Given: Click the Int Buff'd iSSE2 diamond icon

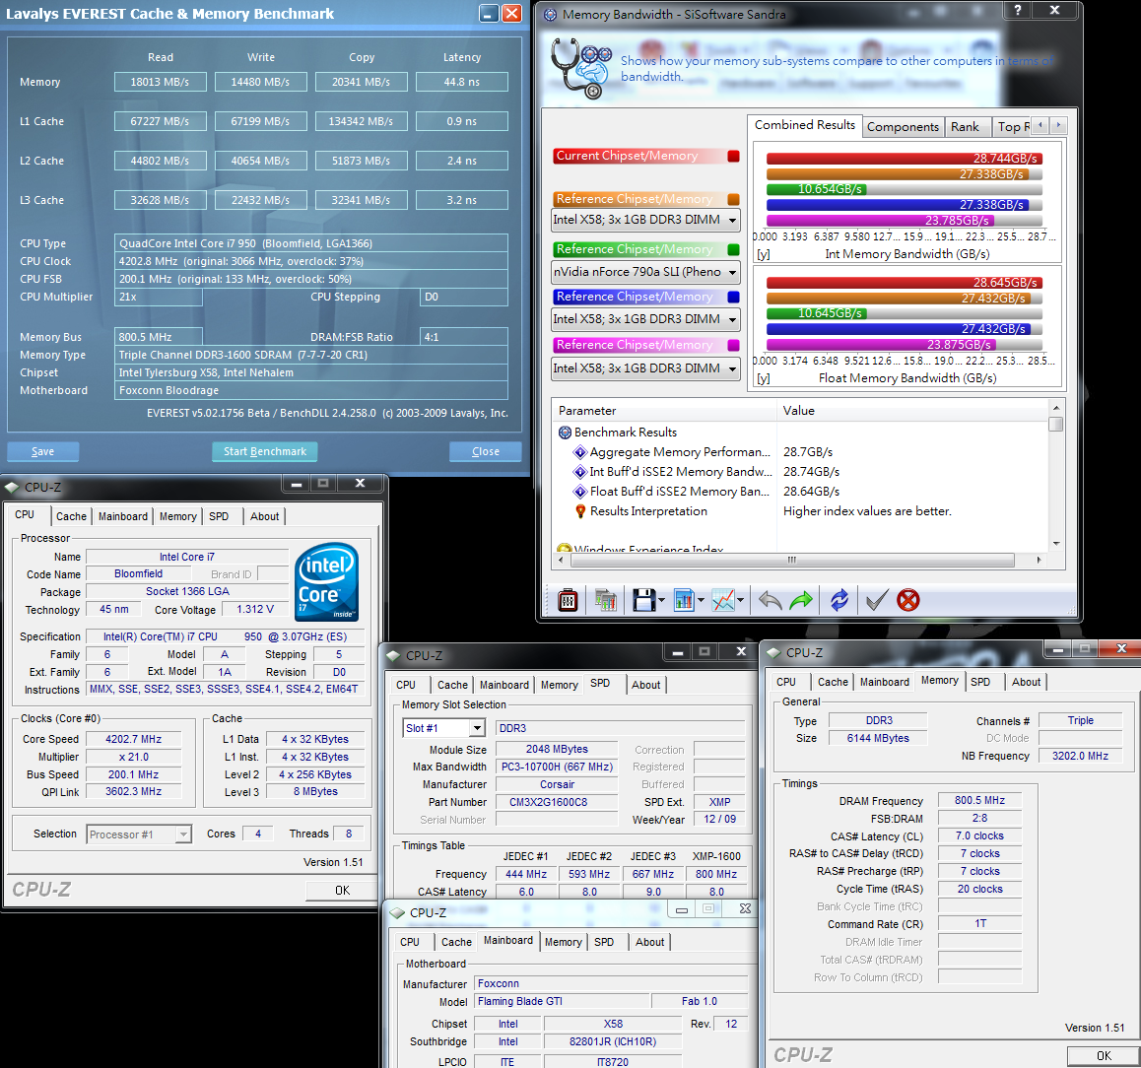Looking at the screenshot, I should [x=580, y=471].
